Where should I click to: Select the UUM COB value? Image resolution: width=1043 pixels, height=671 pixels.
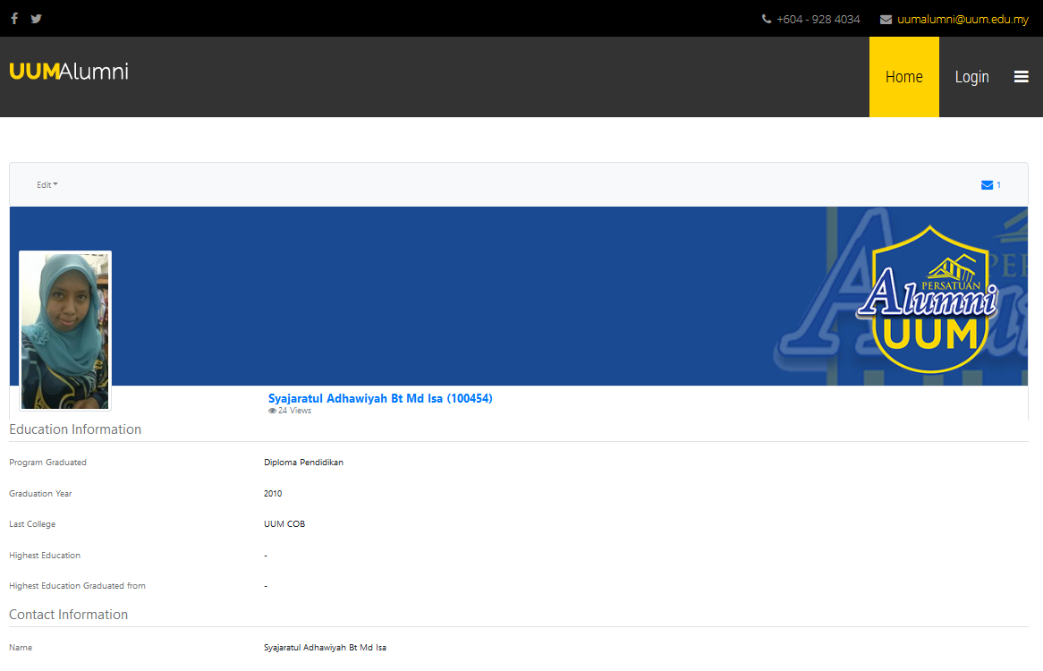tap(284, 524)
